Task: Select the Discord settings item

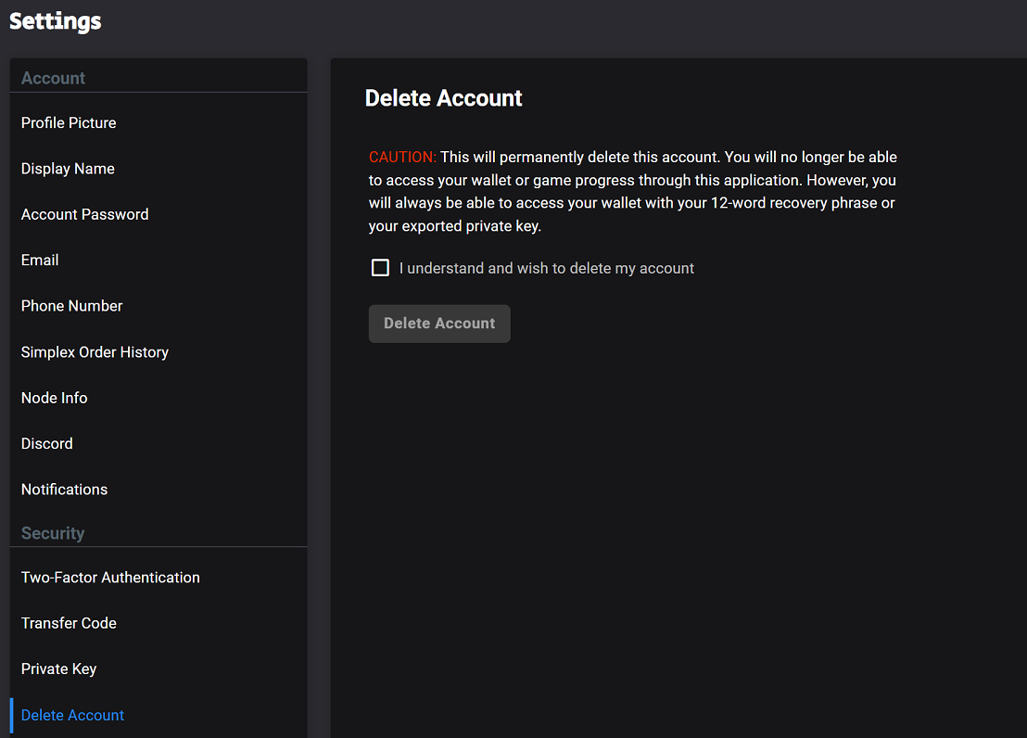Action: click(x=158, y=444)
